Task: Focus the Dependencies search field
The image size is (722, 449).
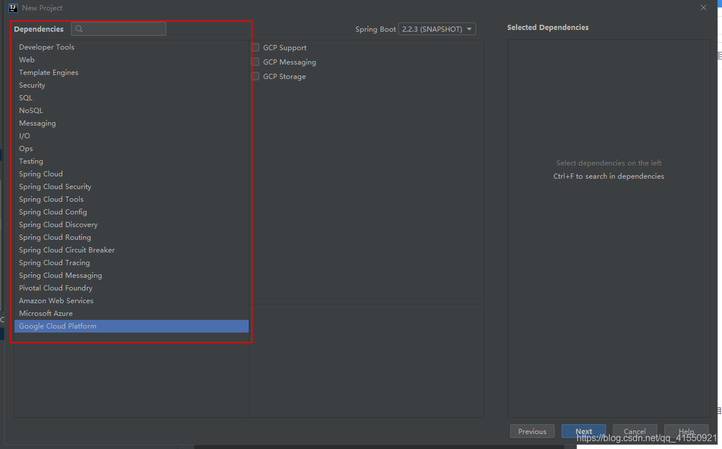Action: pos(118,29)
